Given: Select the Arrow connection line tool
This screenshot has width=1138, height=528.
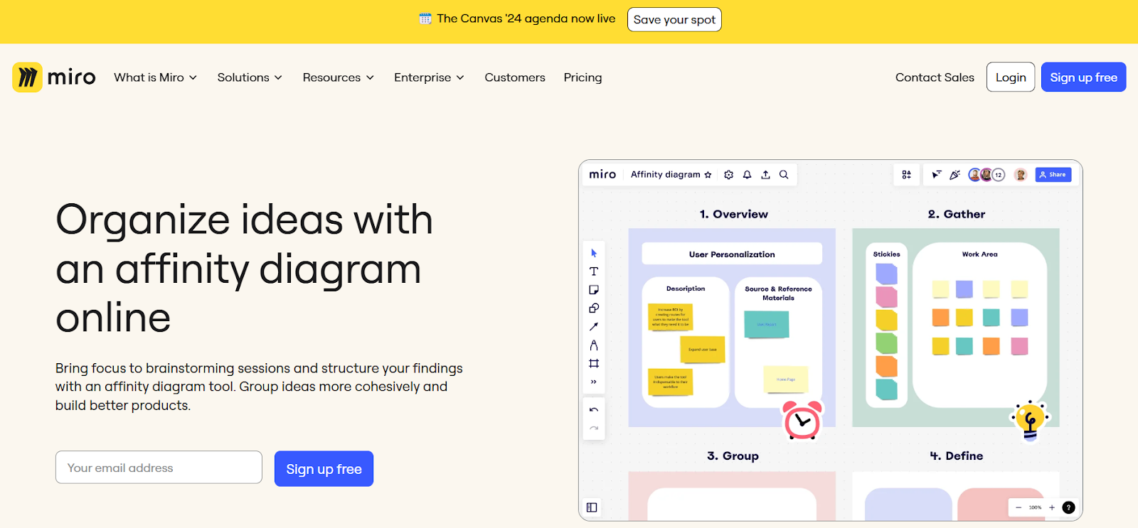Looking at the screenshot, I should (x=594, y=327).
